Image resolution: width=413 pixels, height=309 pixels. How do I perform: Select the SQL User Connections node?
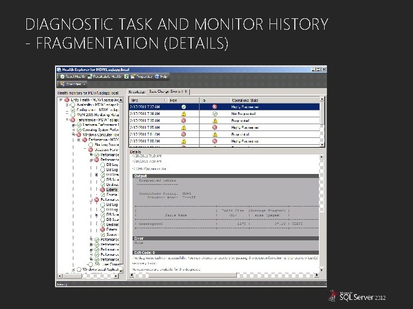point(107,264)
